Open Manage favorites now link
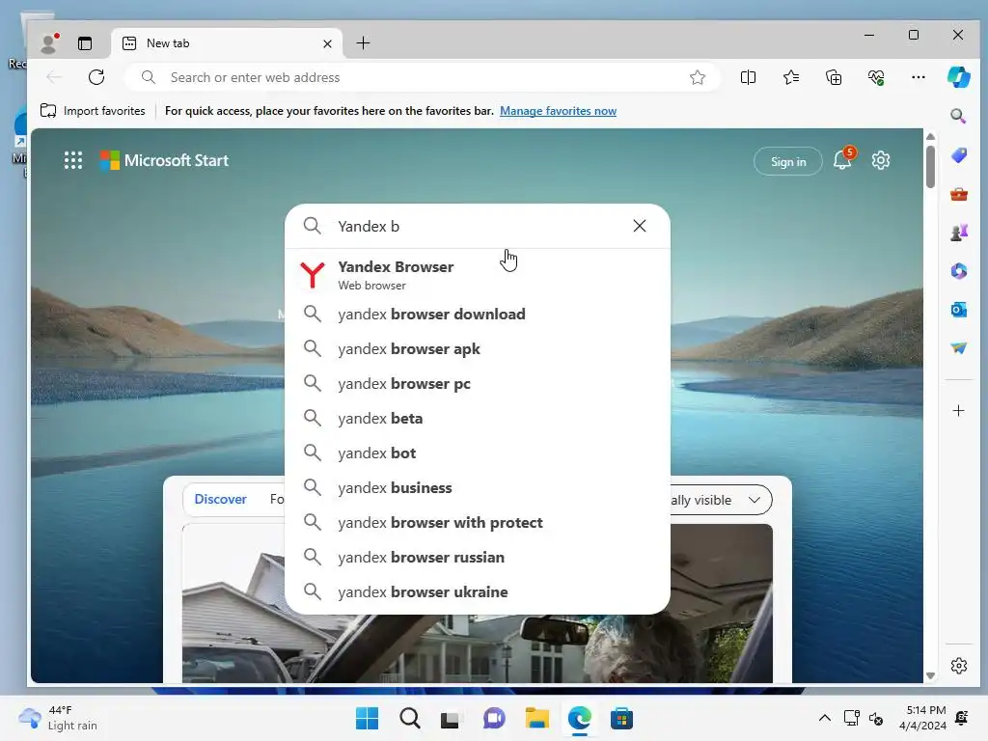 pyautogui.click(x=558, y=111)
